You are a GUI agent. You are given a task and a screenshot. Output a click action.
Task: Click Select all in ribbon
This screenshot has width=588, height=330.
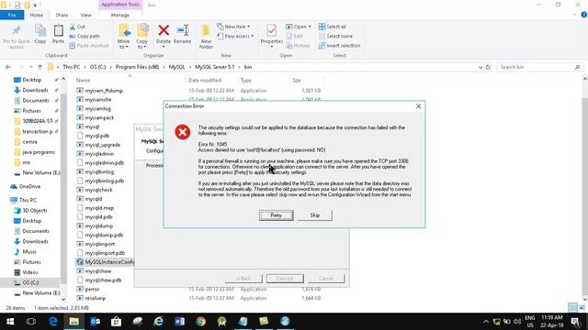coord(333,27)
